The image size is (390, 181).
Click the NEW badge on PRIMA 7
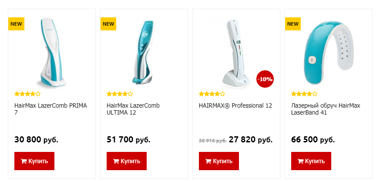(16, 24)
